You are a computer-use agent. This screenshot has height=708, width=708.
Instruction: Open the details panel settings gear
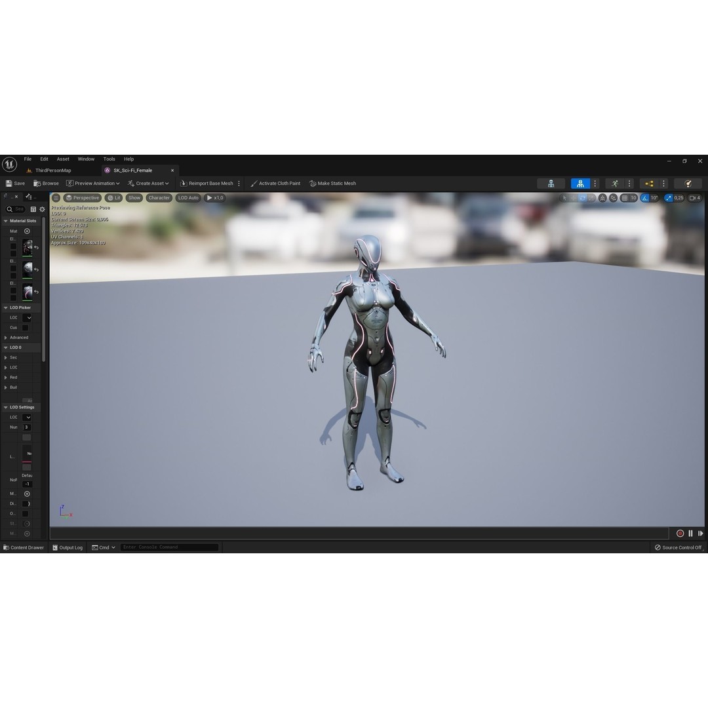tap(42, 209)
